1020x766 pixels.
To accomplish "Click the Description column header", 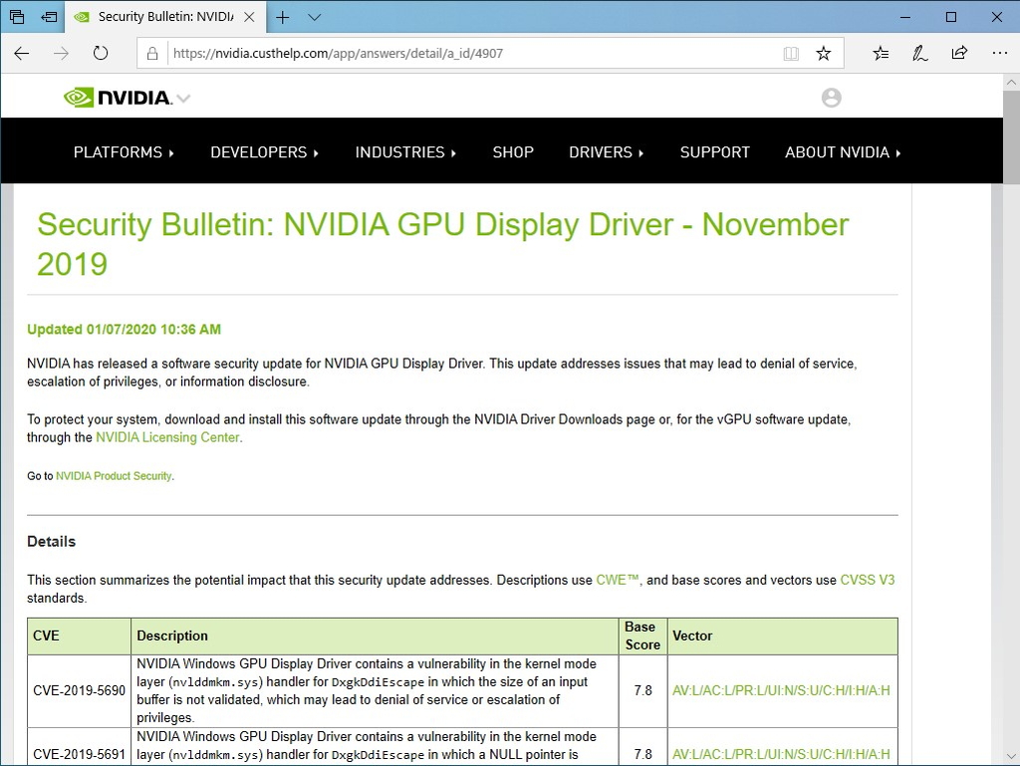I will coord(375,636).
